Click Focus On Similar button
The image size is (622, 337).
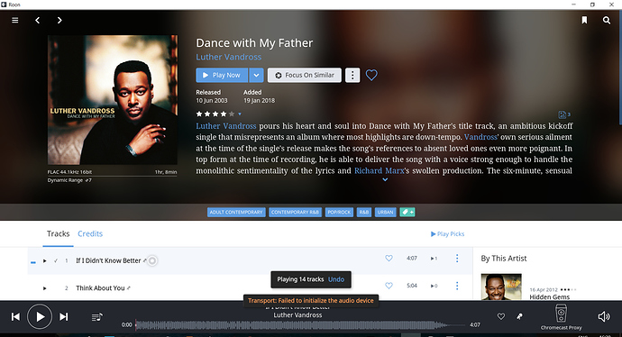305,75
